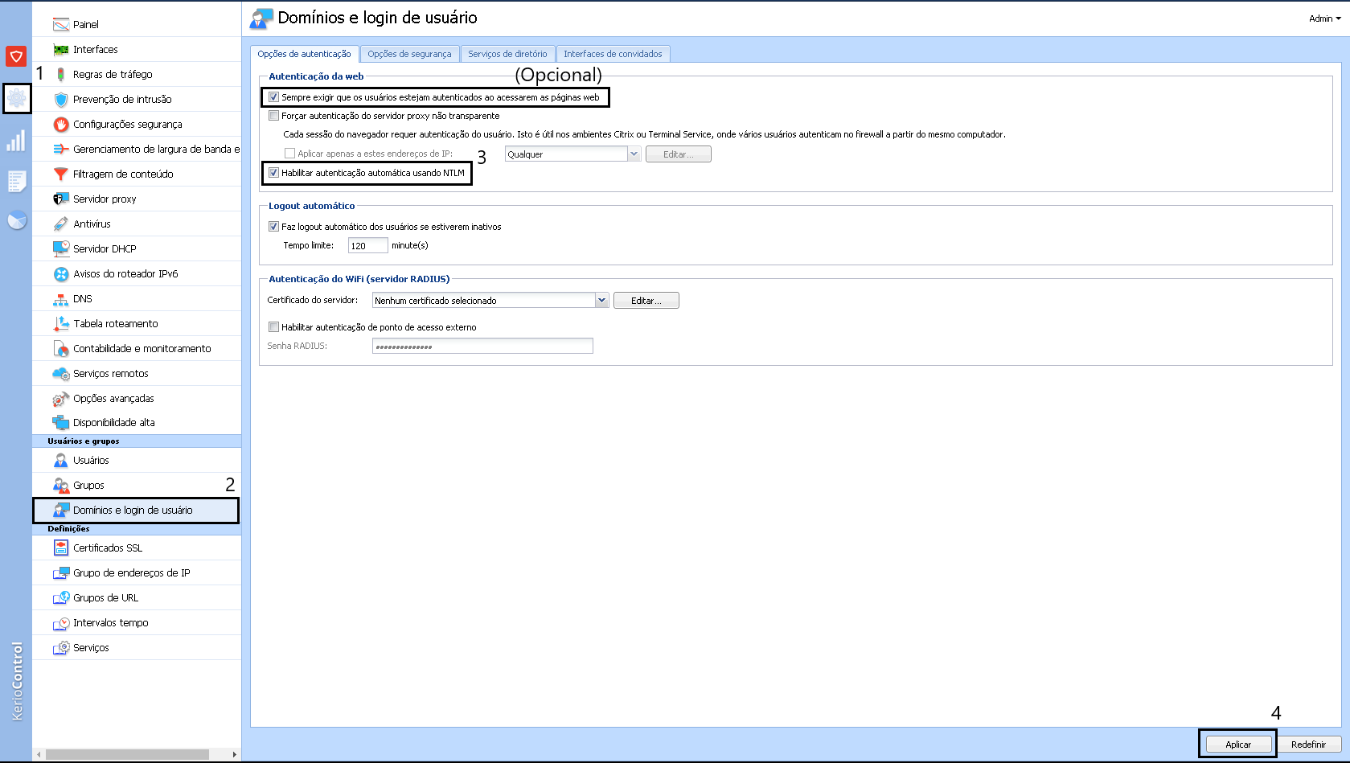Image resolution: width=1350 pixels, height=763 pixels.
Task: Click the sidebar scroll right arrow
Action: tap(234, 754)
